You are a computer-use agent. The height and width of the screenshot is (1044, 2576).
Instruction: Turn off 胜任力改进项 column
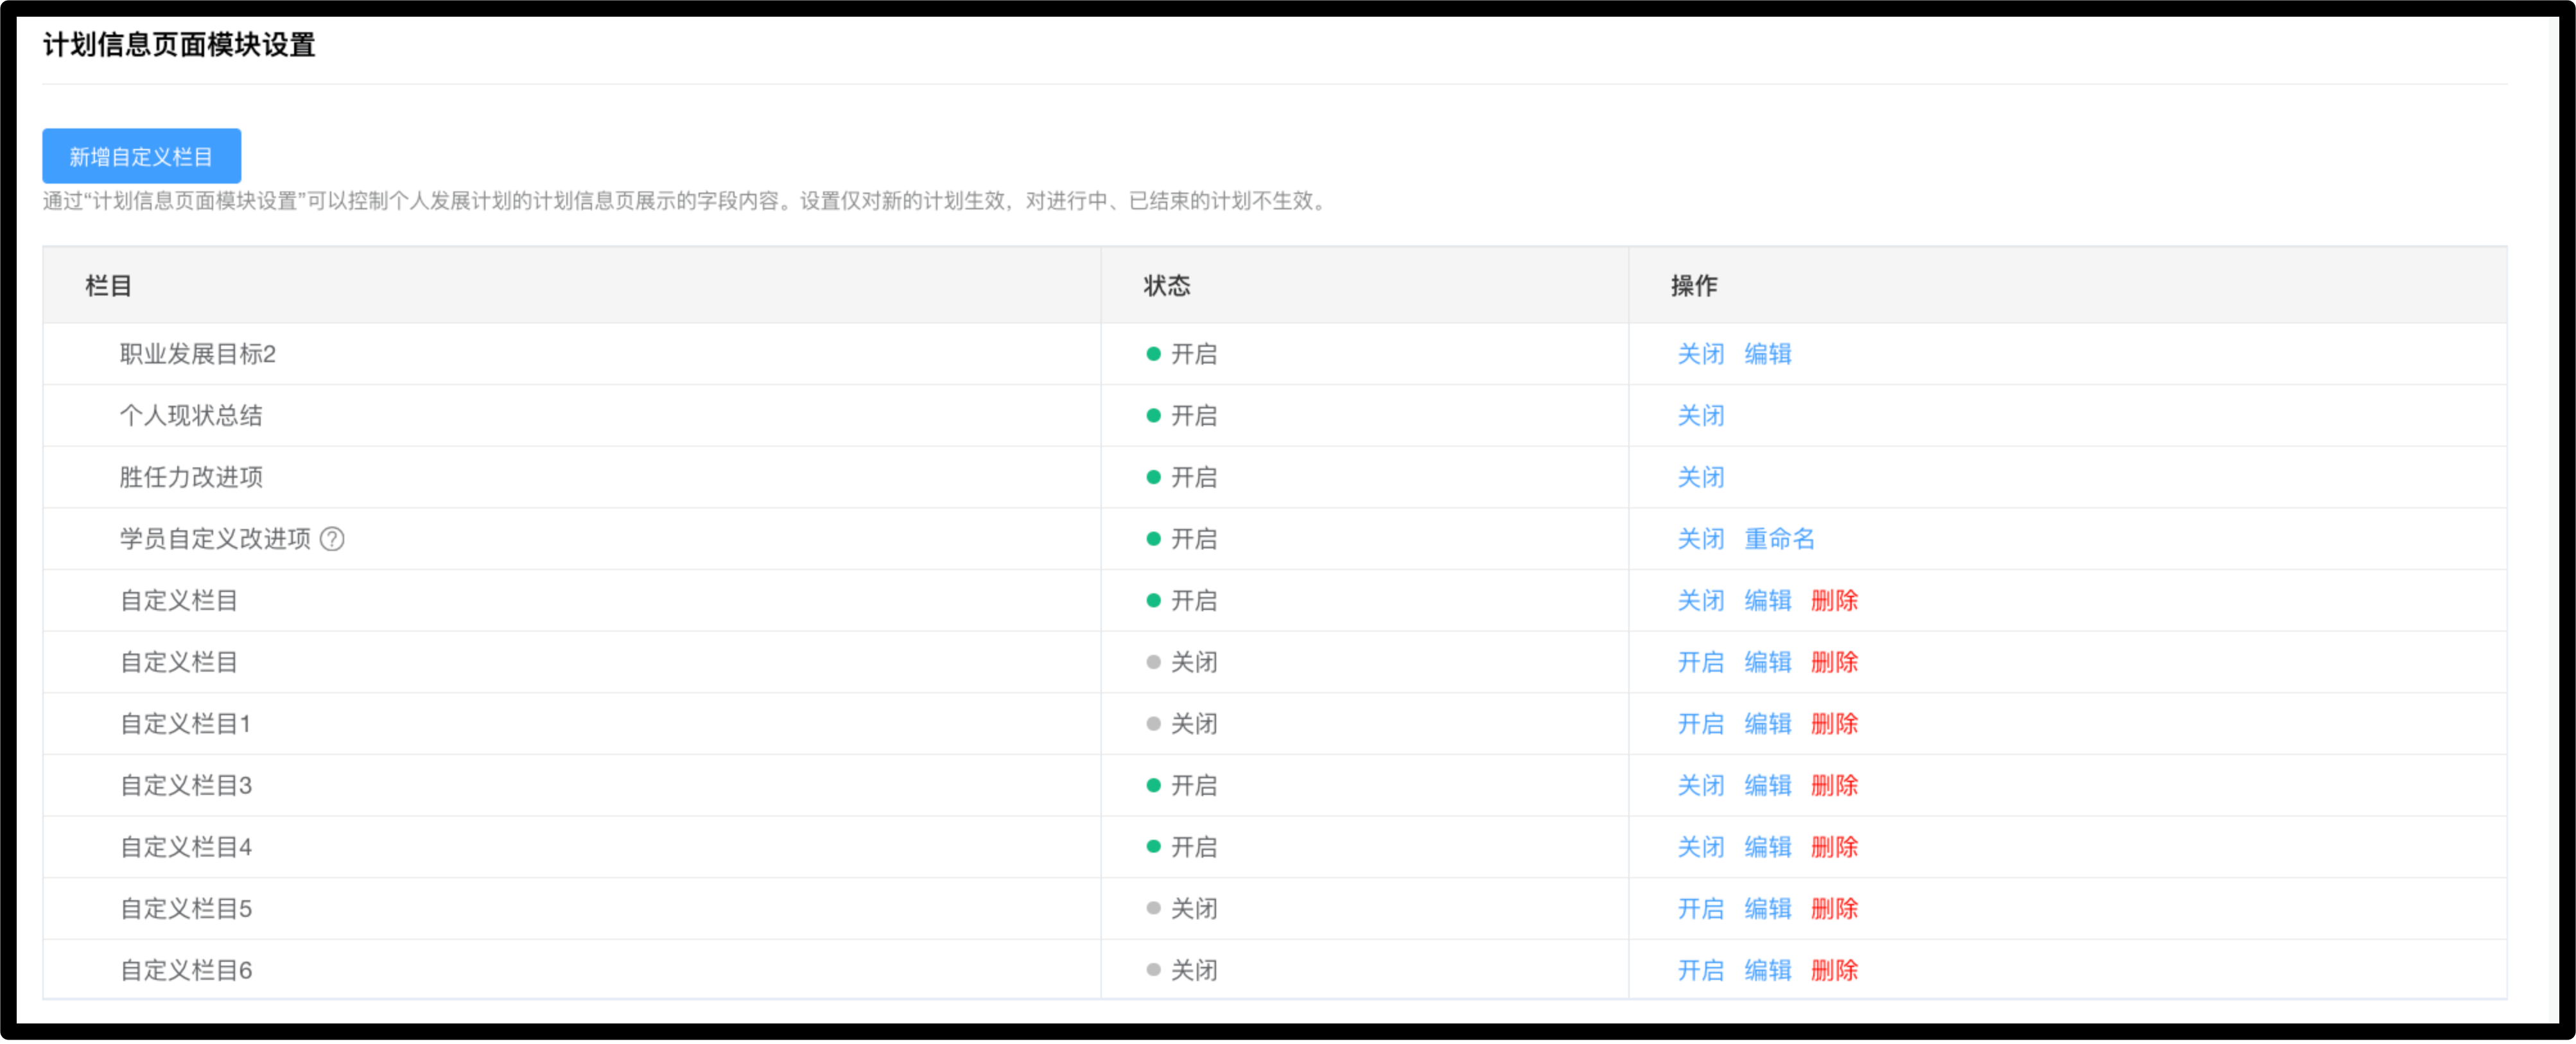click(x=1700, y=477)
